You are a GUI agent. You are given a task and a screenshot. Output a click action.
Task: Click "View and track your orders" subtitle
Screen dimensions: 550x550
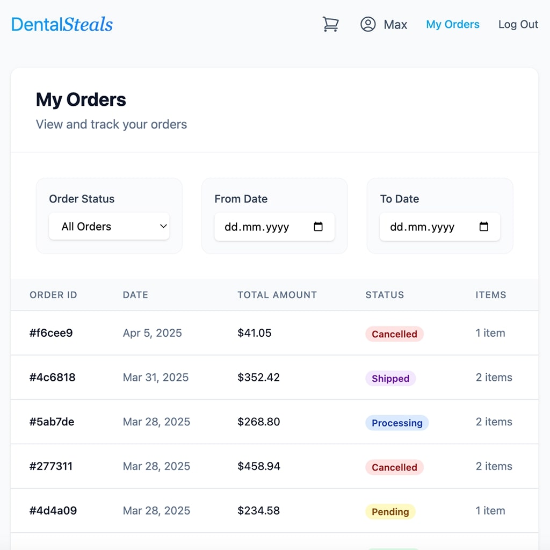tap(112, 125)
